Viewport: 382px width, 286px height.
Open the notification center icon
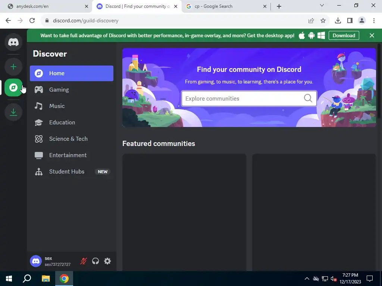click(x=370, y=279)
